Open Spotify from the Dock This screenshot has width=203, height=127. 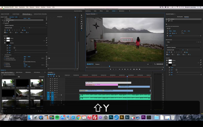tap(57, 117)
